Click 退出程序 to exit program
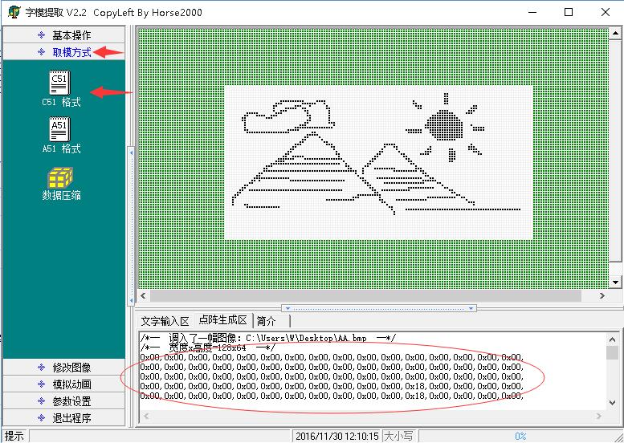Viewport: 624px width, 443px height. pyautogui.click(x=63, y=418)
